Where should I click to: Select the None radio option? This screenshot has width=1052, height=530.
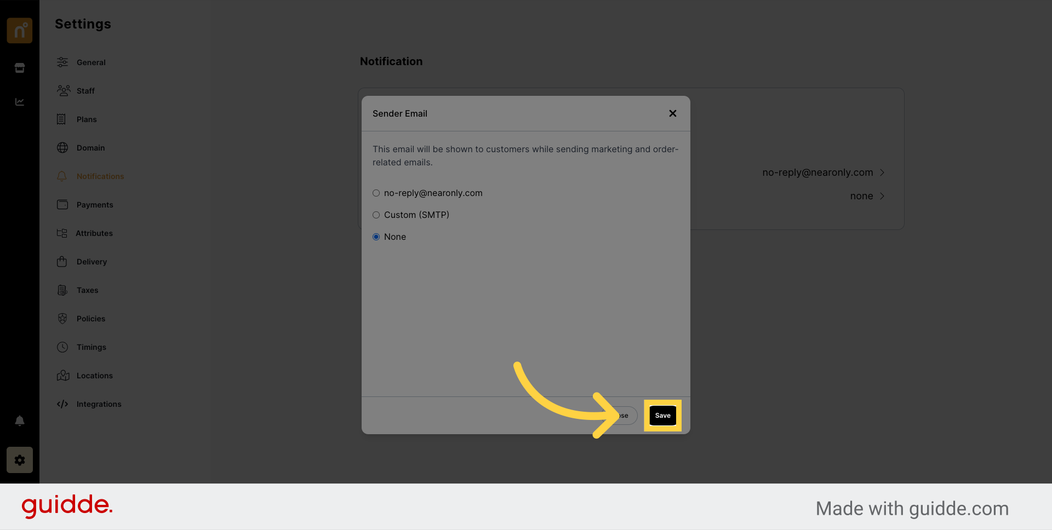(x=376, y=237)
